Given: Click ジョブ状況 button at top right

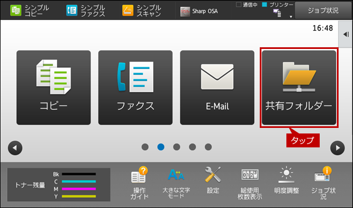Looking at the screenshot, I should coord(323,11).
